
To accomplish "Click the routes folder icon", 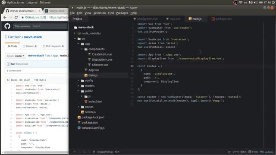I will click(x=82, y=107).
